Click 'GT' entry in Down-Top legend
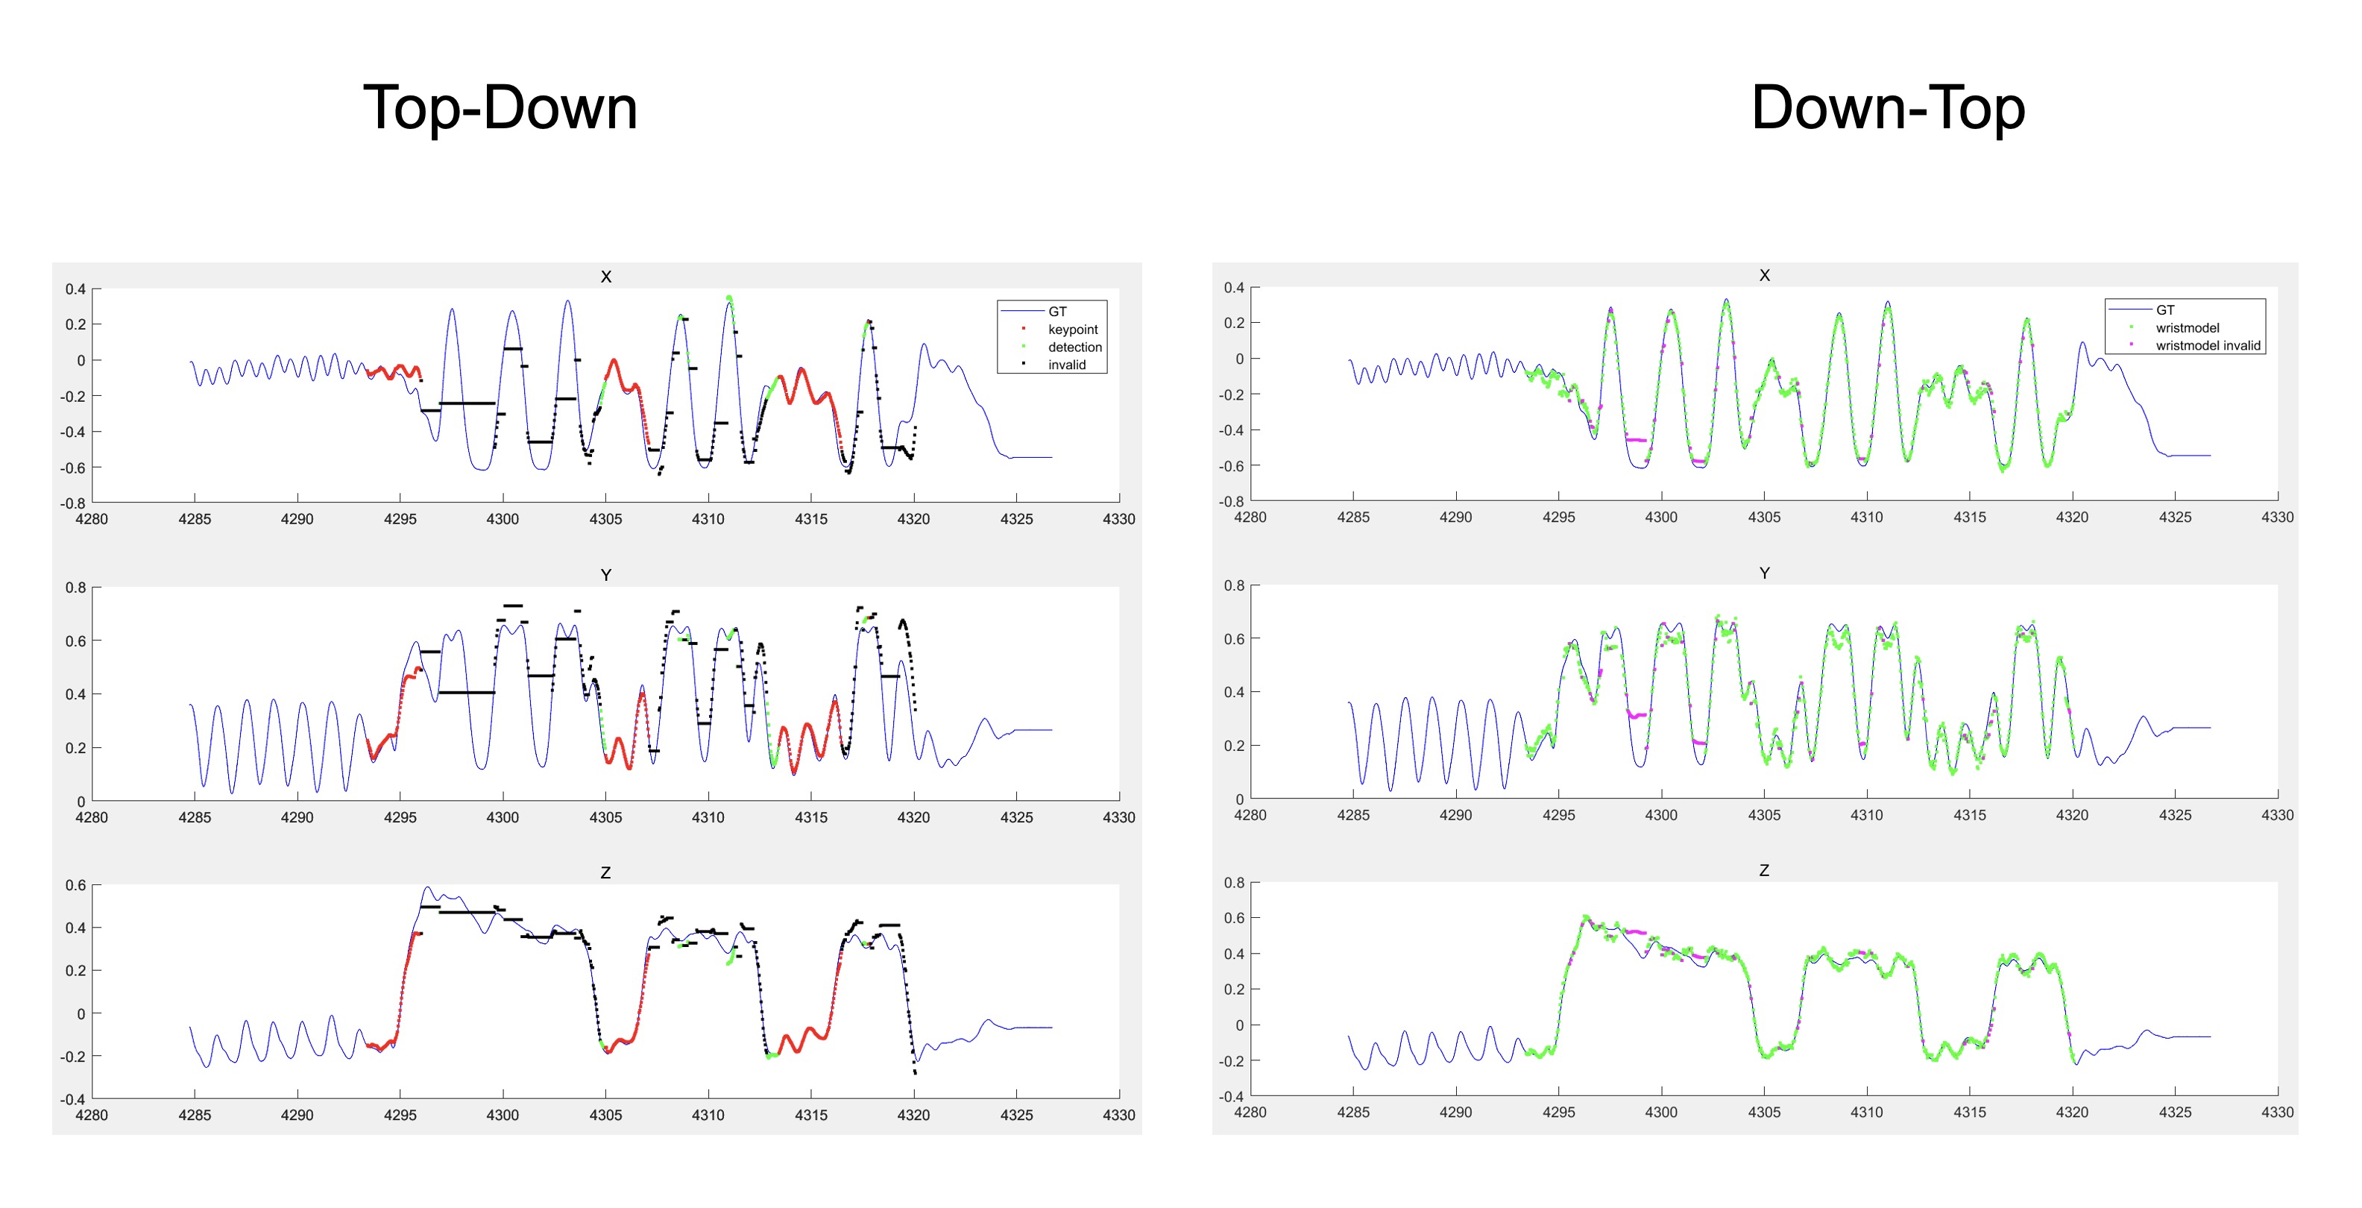 click(2165, 310)
